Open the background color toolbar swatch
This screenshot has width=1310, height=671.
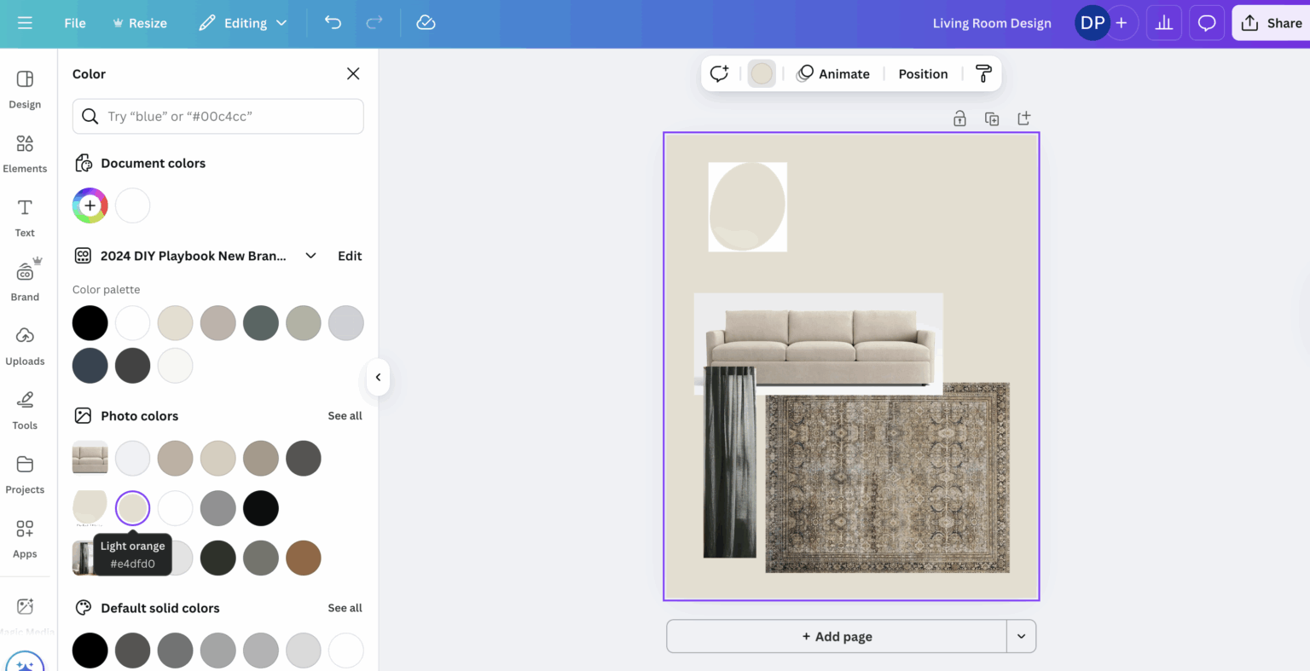point(762,74)
